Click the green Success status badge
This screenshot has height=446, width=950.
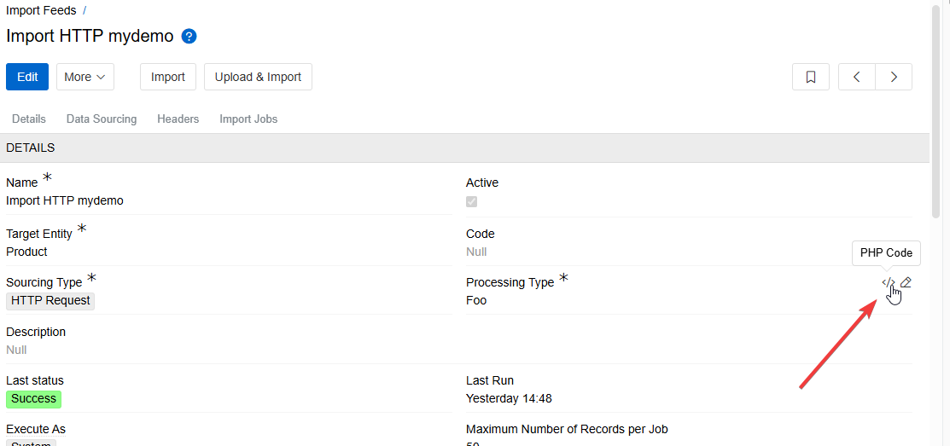click(33, 399)
